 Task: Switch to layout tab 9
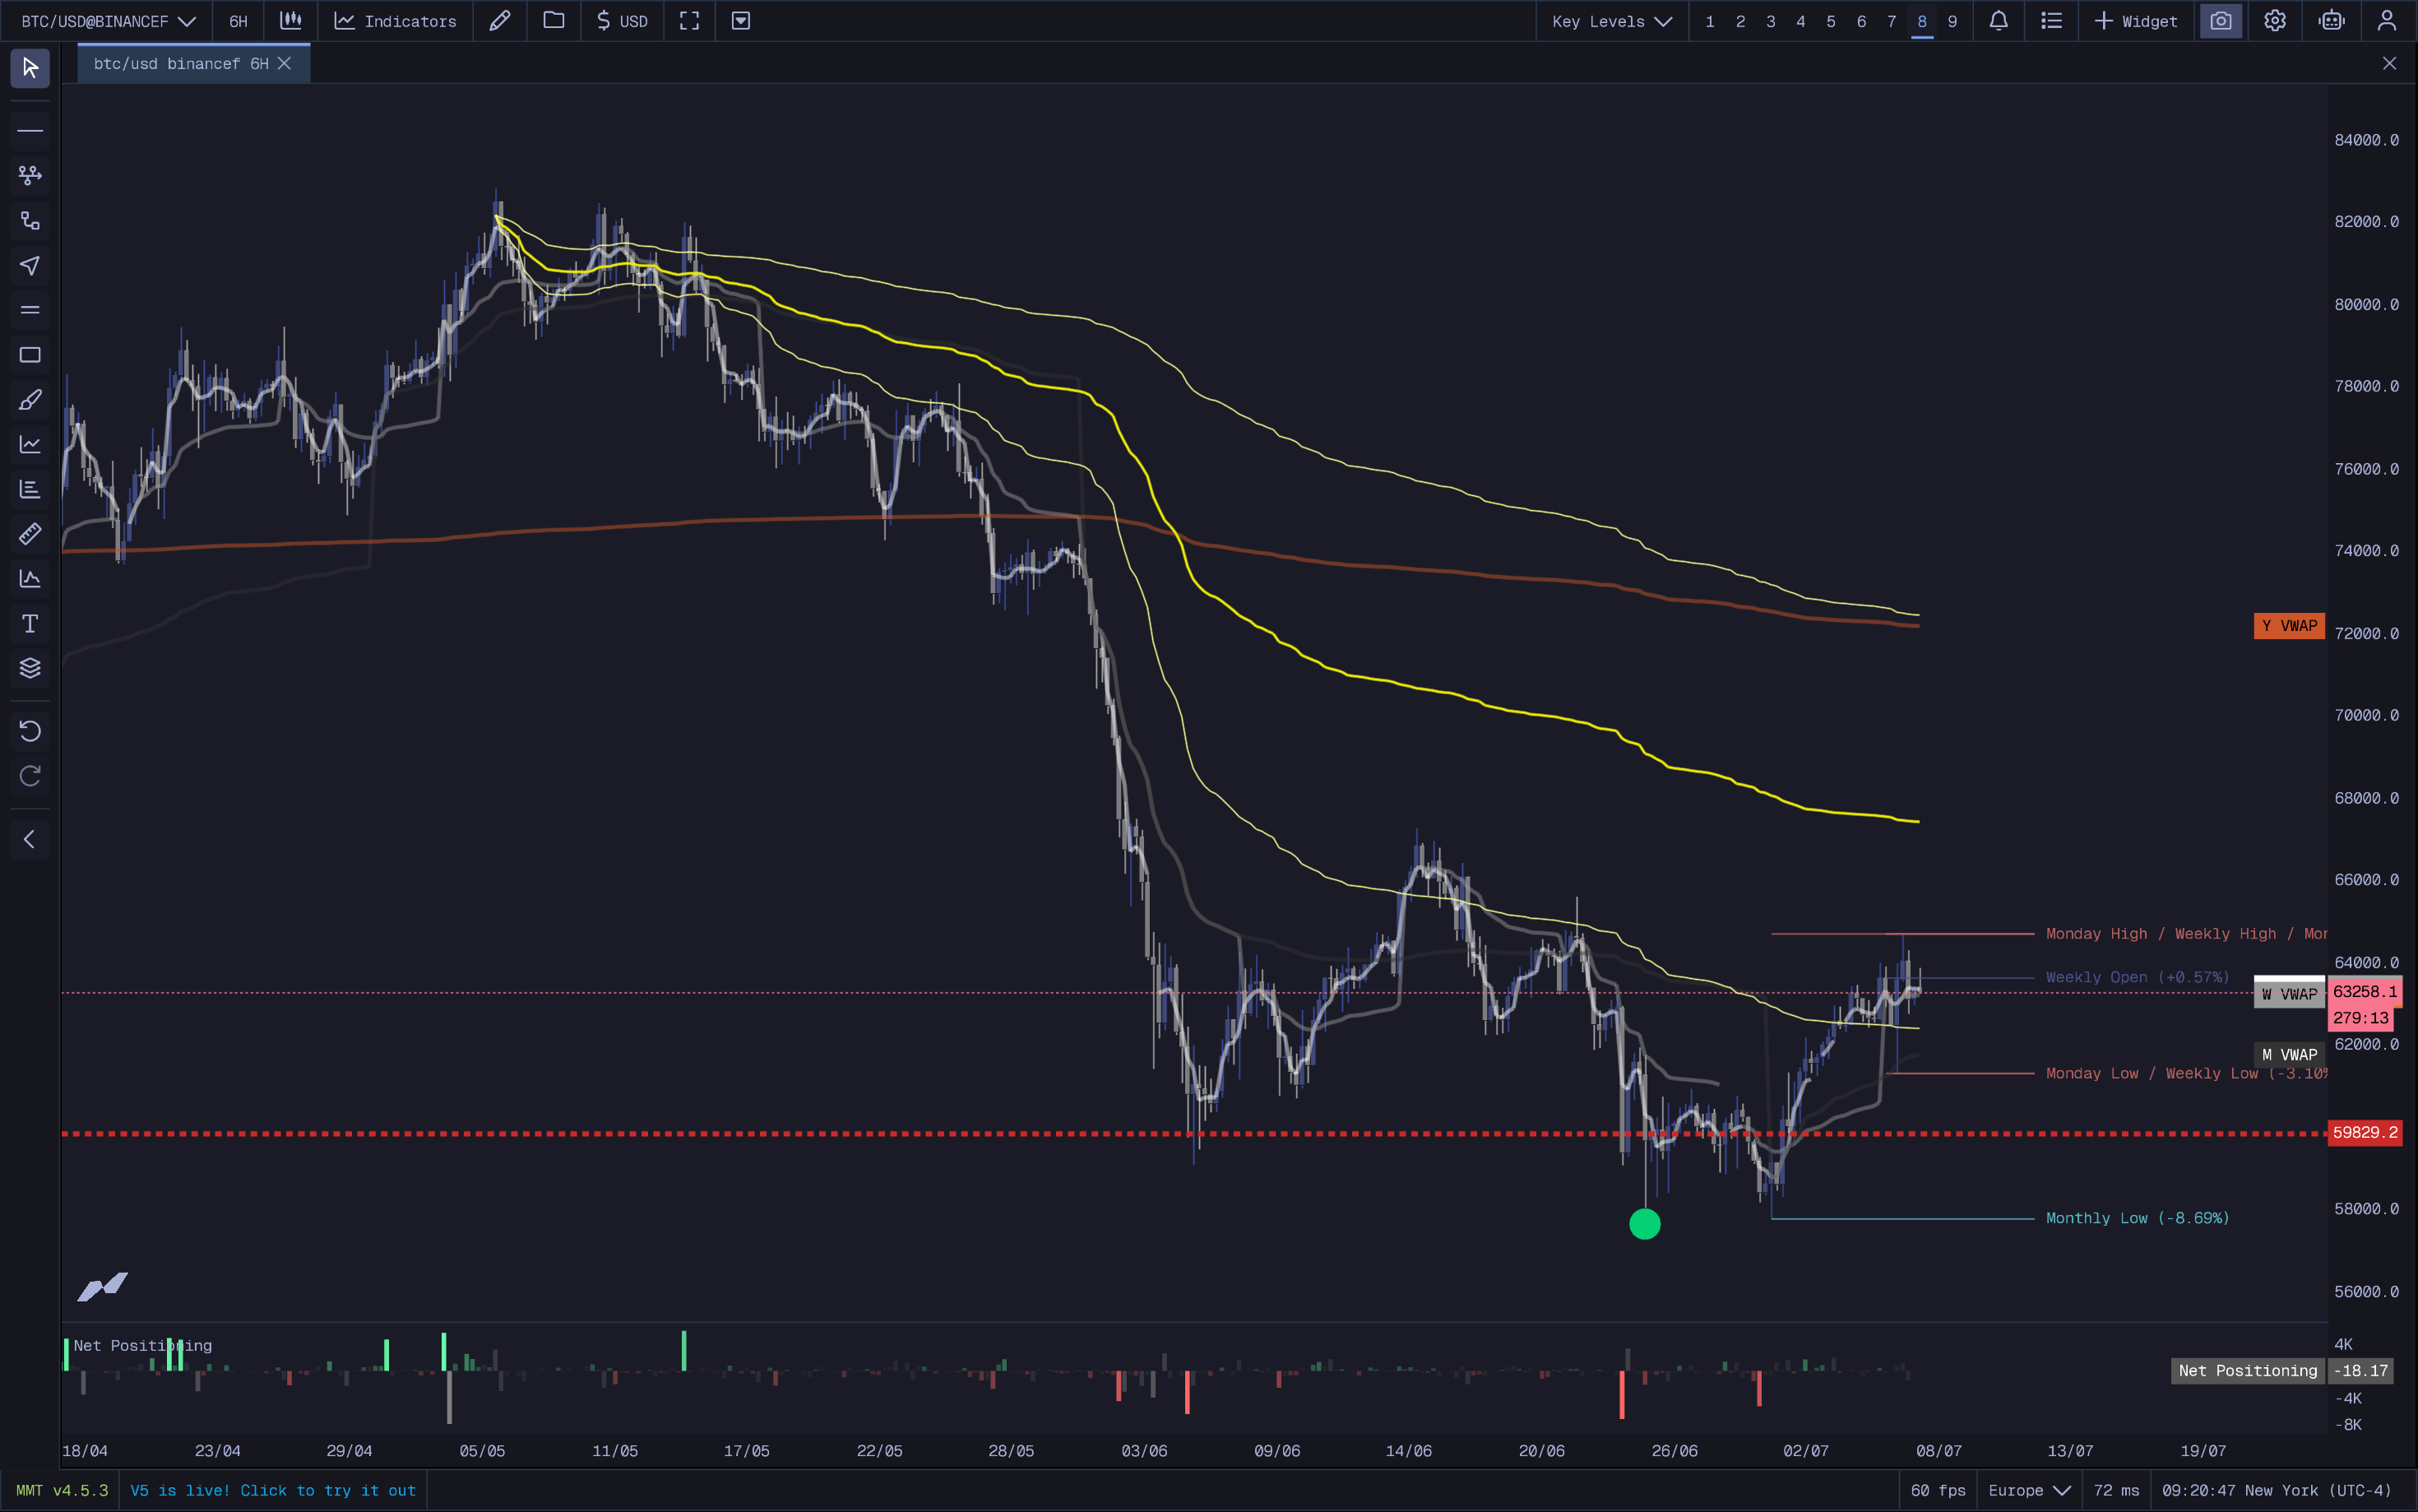click(x=1952, y=21)
